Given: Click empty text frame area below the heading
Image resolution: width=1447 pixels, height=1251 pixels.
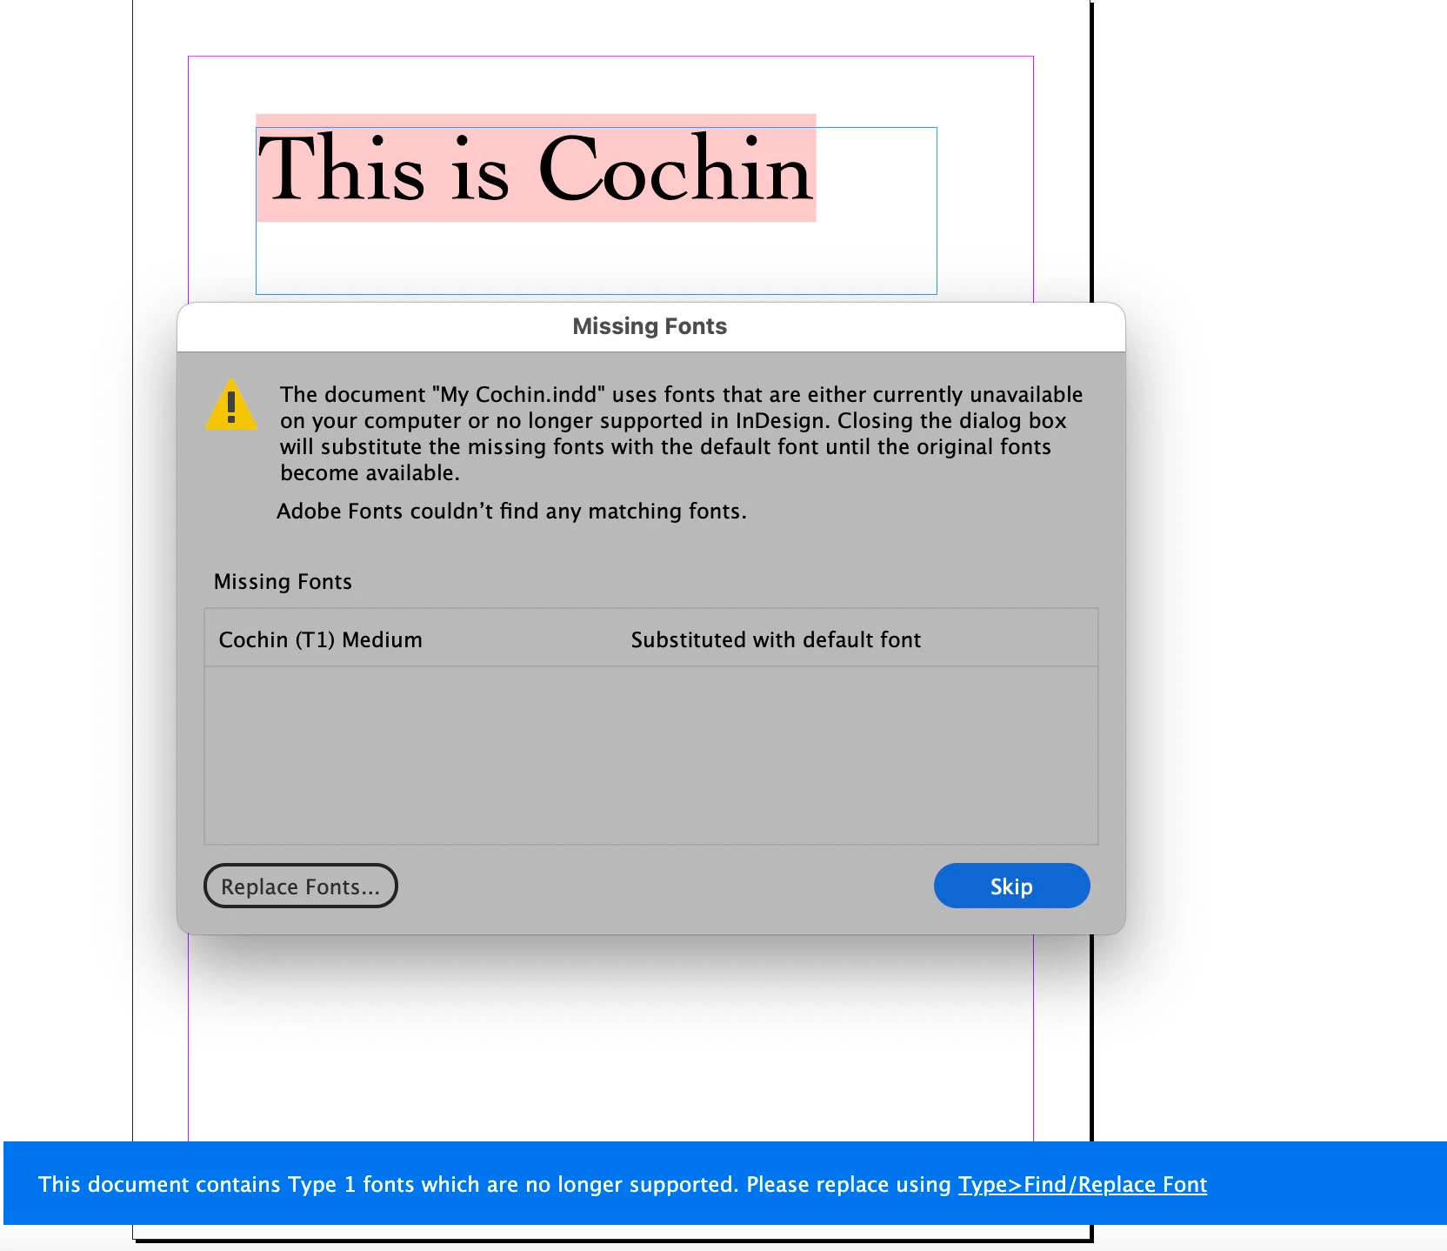Looking at the screenshot, I should 596,258.
